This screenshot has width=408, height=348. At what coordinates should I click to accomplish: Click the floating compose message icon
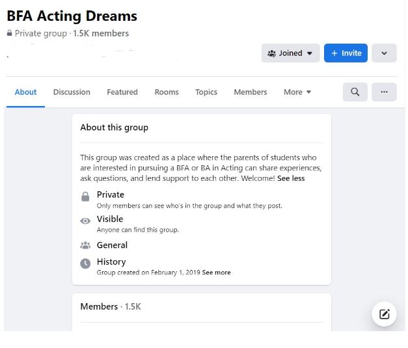384,315
